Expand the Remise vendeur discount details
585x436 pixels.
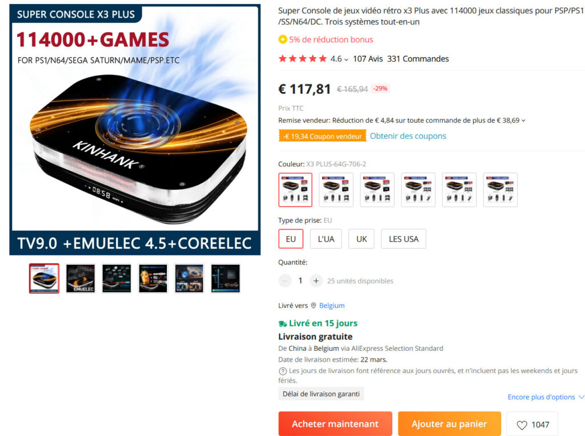(523, 121)
